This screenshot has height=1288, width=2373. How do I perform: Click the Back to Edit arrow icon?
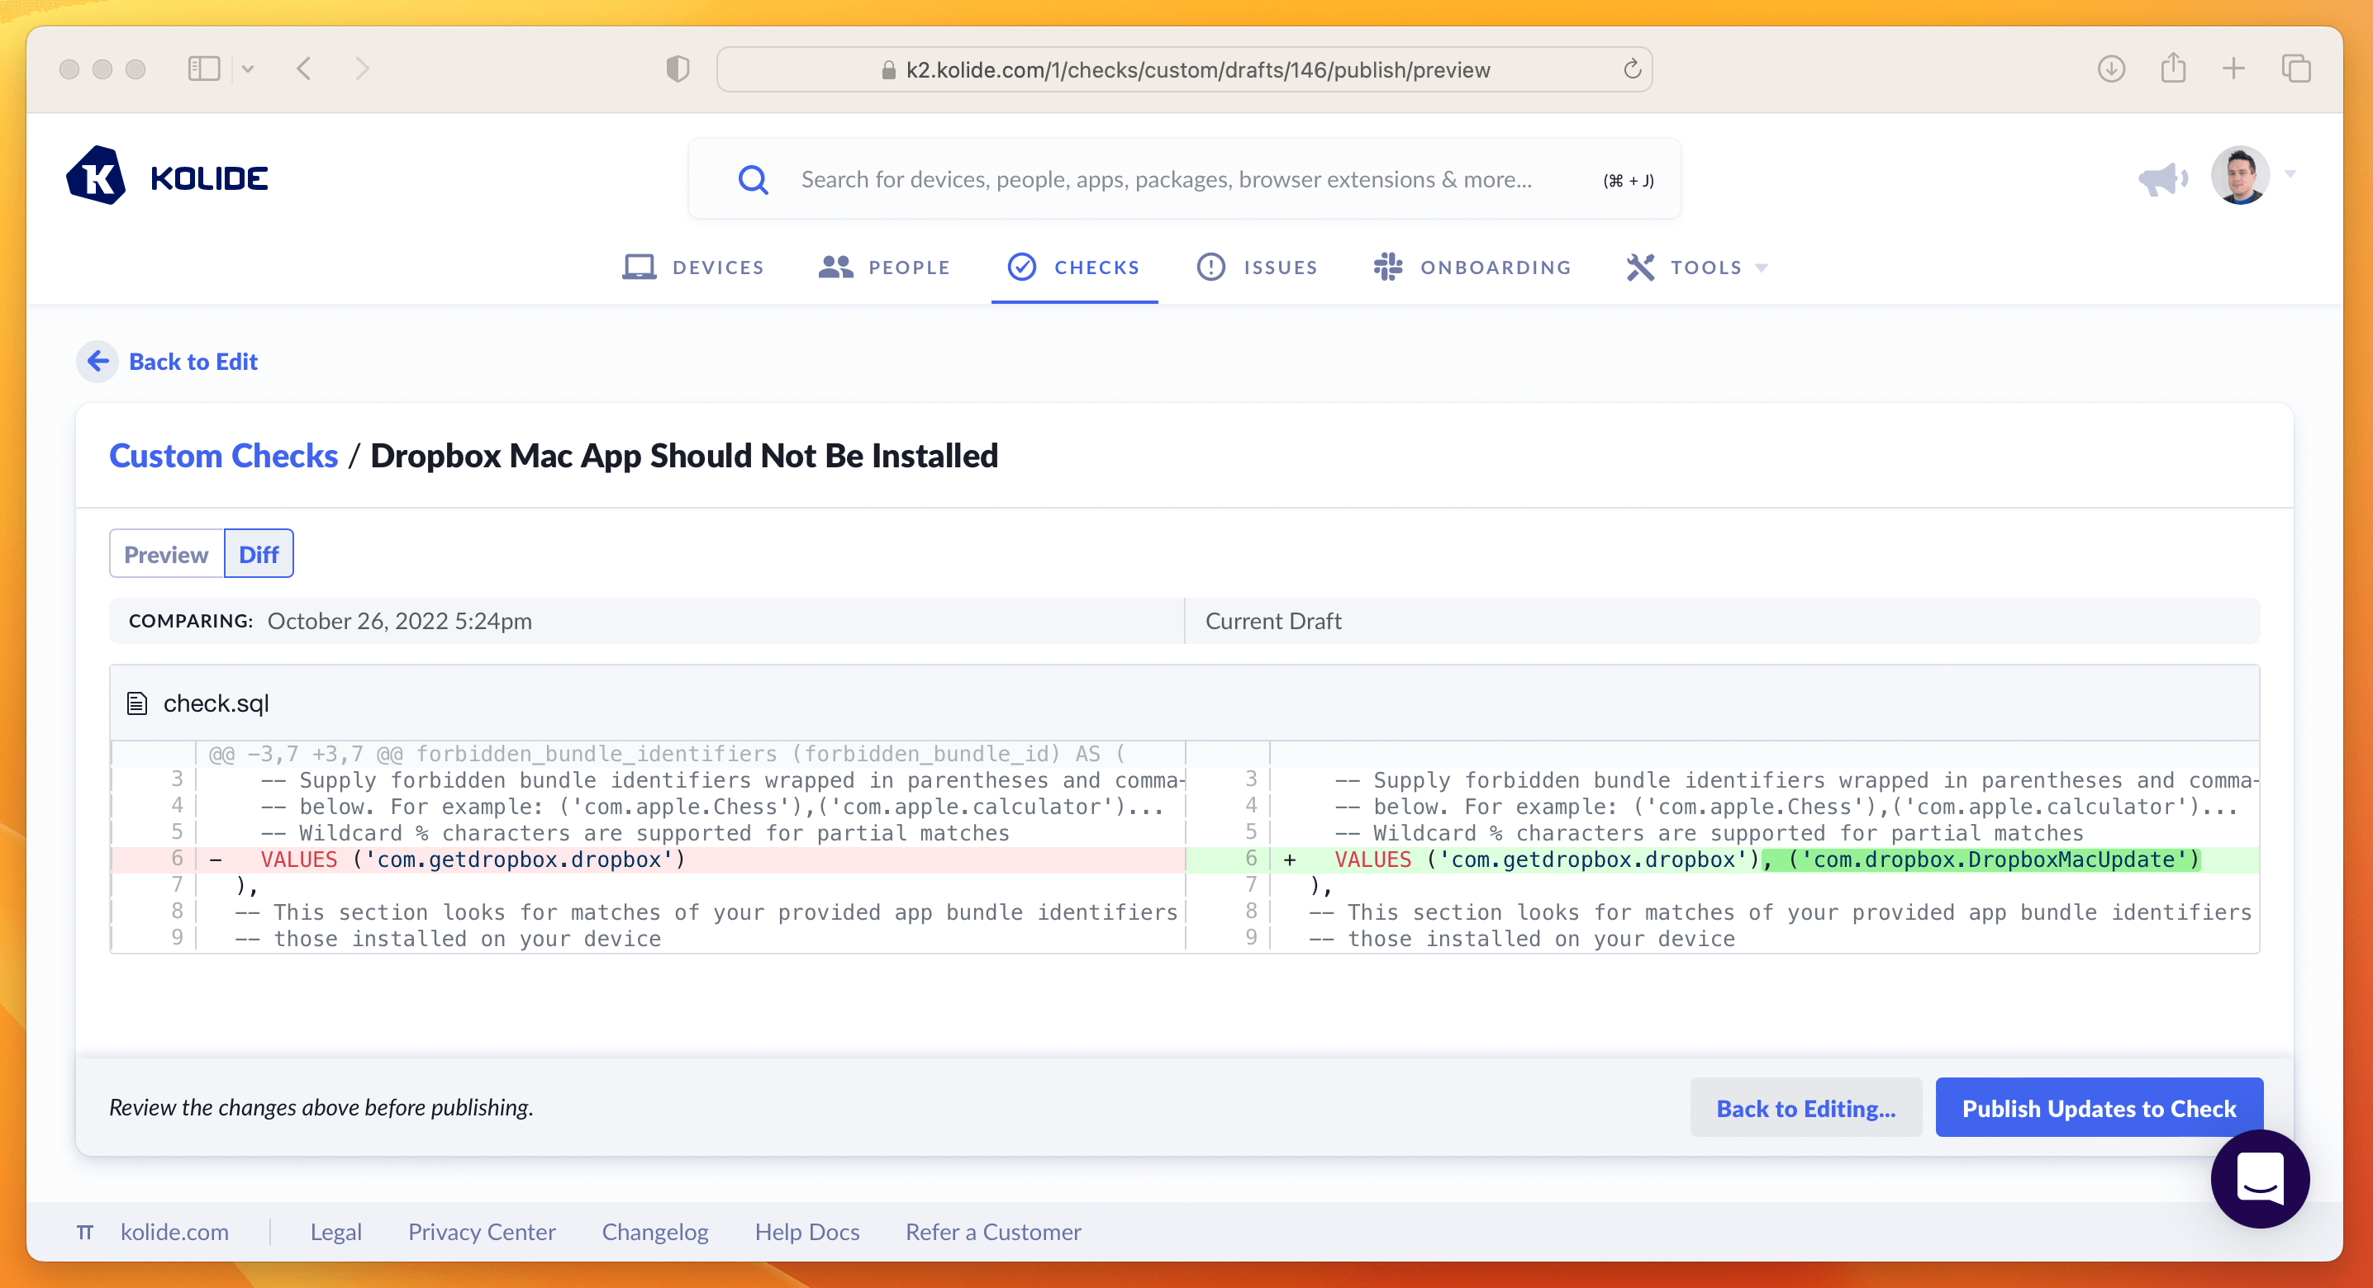(x=97, y=361)
